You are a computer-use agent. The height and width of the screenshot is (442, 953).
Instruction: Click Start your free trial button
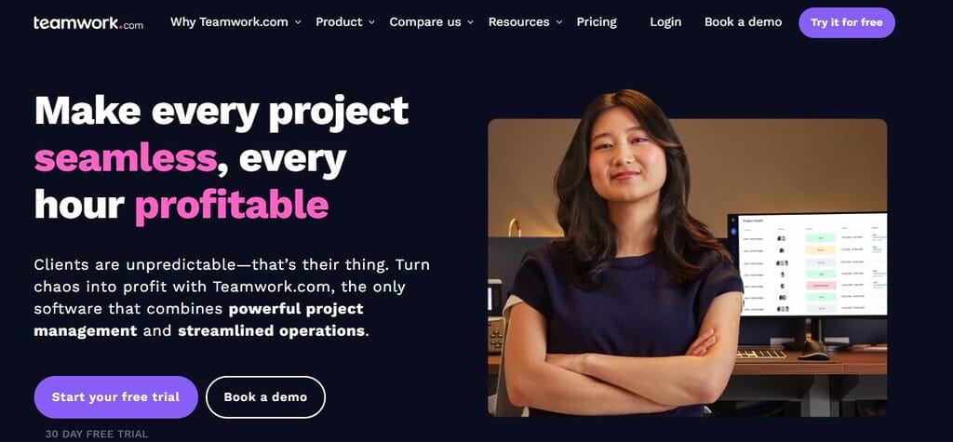pyautogui.click(x=116, y=397)
